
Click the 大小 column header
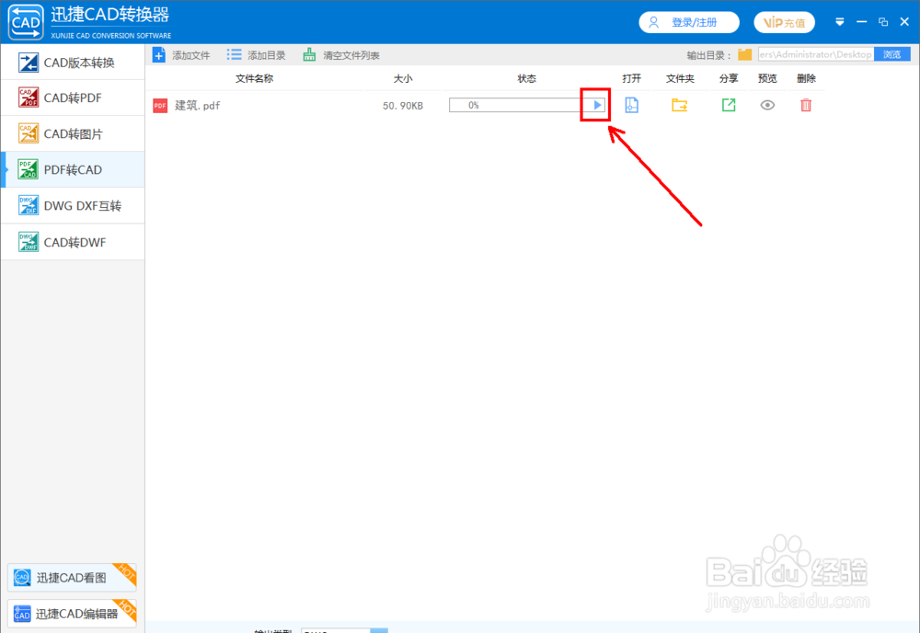[403, 78]
